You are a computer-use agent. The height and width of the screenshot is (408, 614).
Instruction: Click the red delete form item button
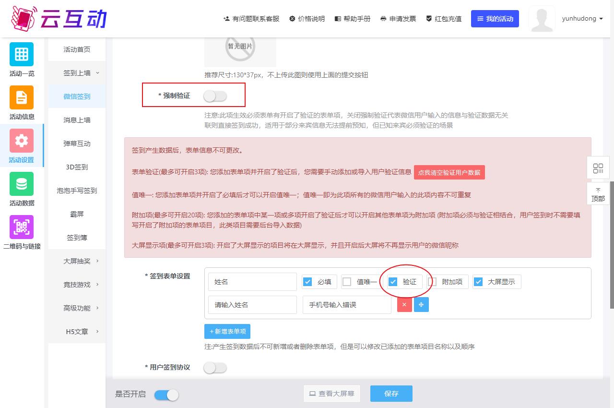click(404, 305)
